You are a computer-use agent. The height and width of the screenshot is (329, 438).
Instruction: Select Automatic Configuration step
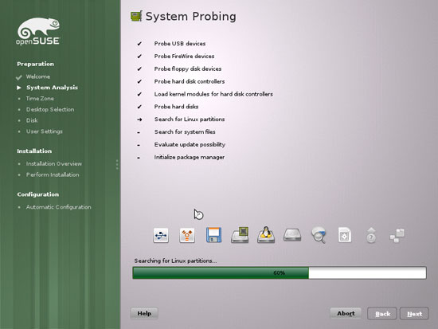click(x=58, y=207)
